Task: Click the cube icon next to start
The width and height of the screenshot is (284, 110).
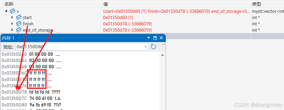Action: tap(19, 17)
